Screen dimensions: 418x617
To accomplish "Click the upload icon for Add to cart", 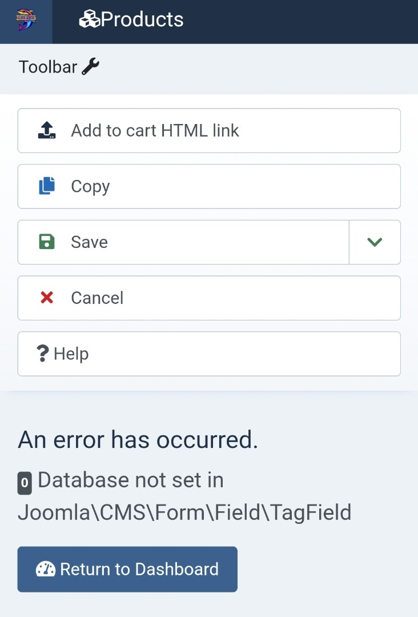I will coord(47,130).
